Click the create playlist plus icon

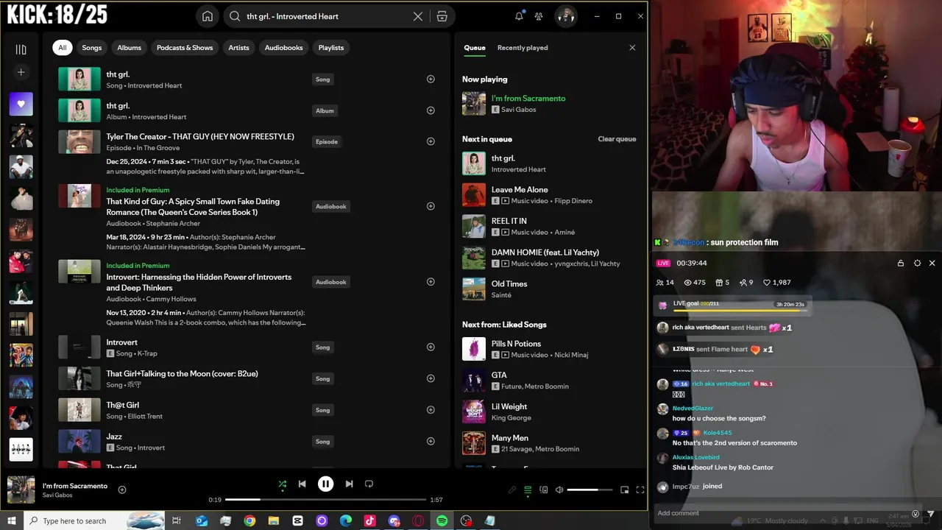21,72
